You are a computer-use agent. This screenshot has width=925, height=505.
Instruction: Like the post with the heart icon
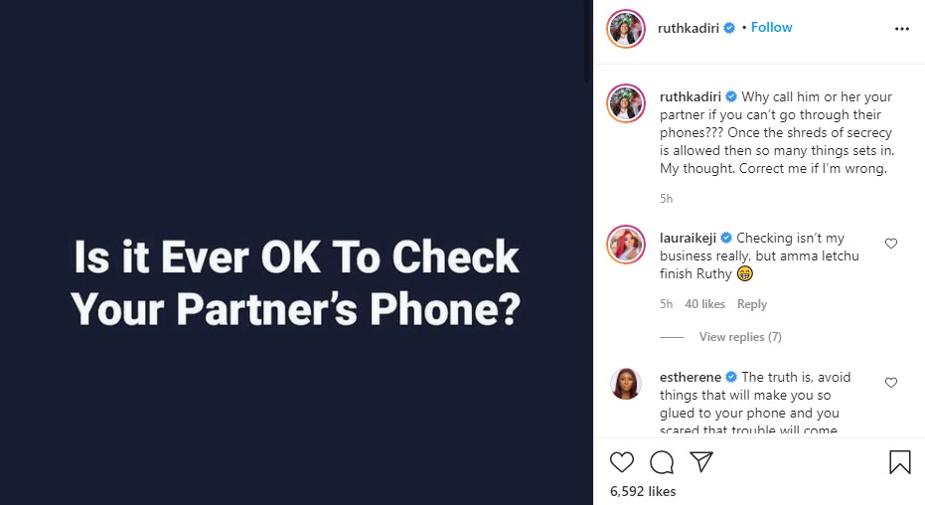tap(621, 462)
